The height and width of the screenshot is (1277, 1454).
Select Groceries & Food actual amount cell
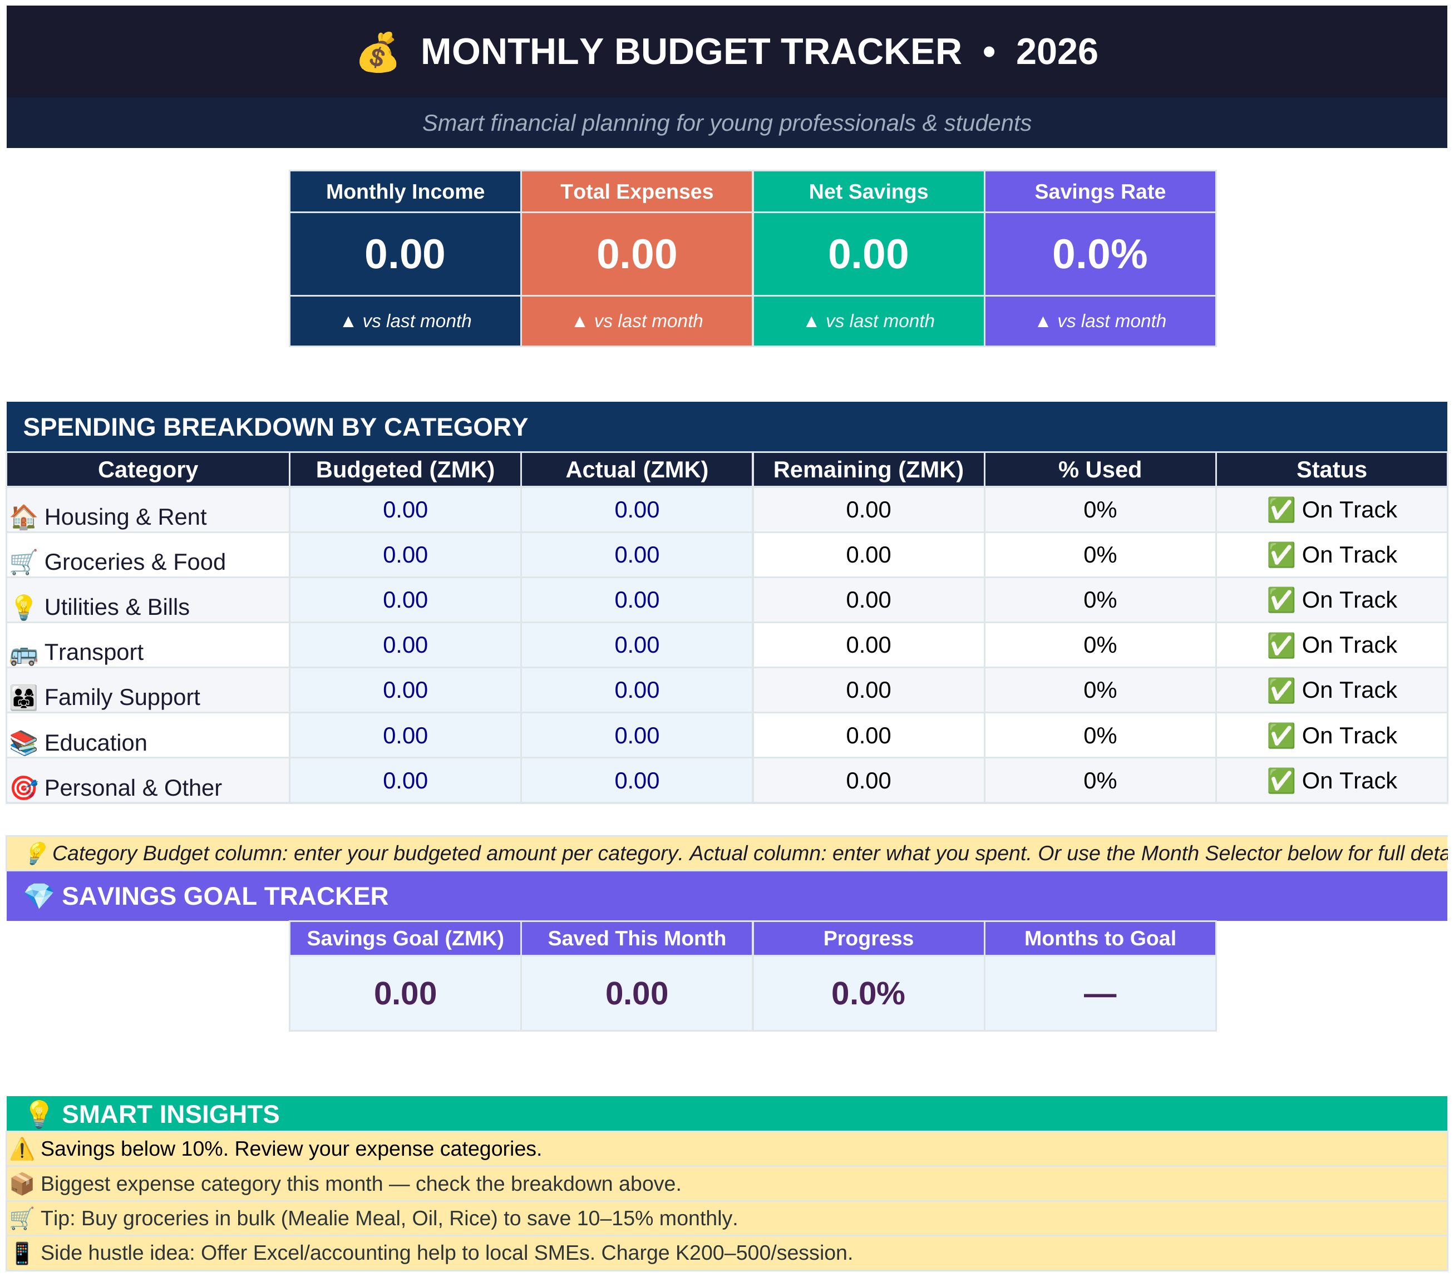click(637, 555)
